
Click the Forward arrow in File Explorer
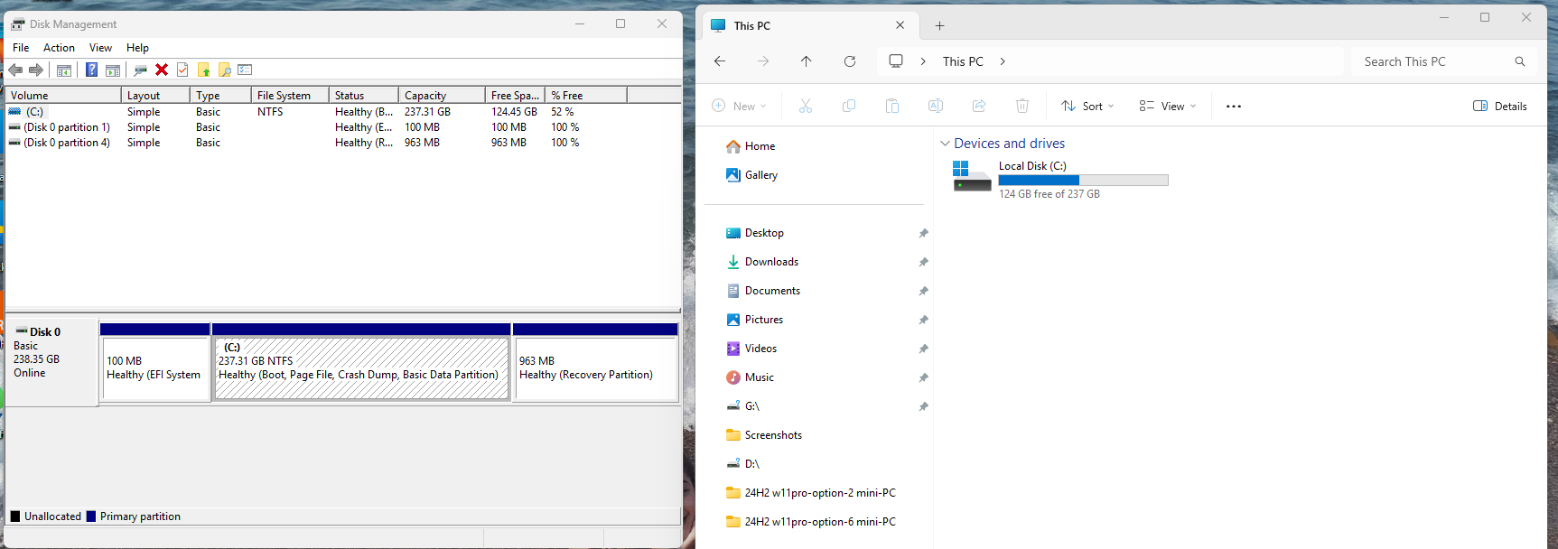[x=763, y=61]
